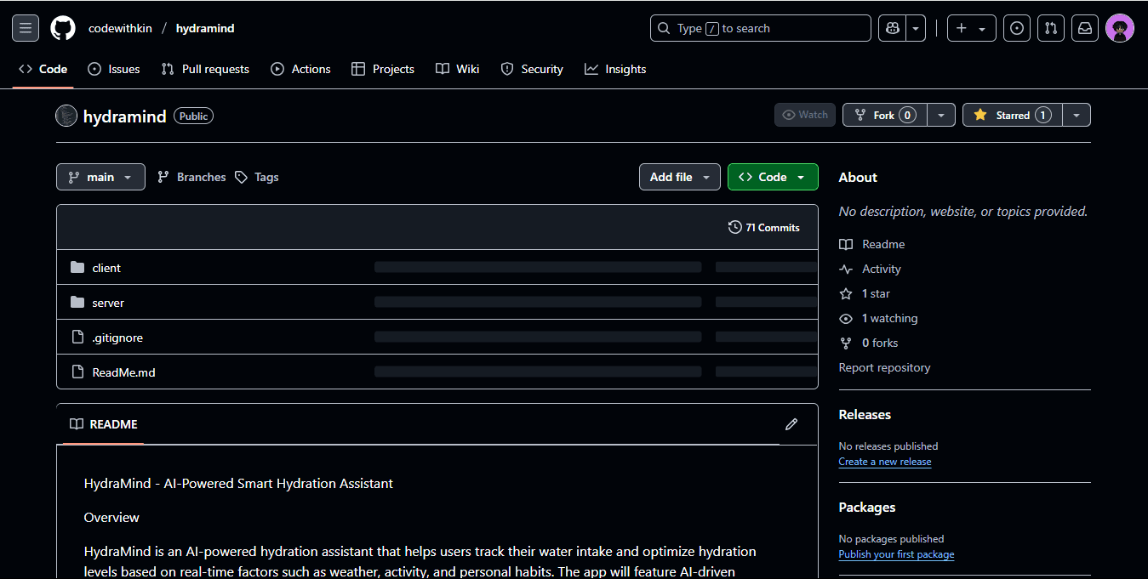
Task: Click the .gitignore file icon
Action: [77, 338]
